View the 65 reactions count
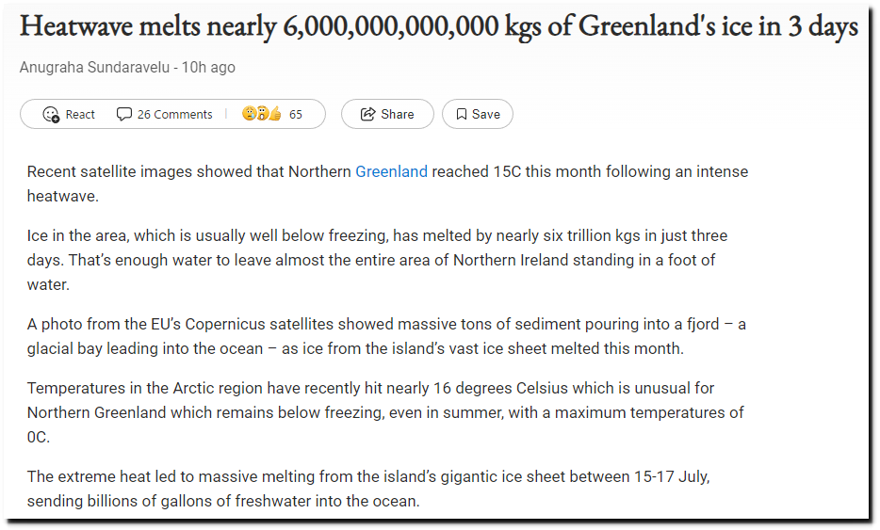This screenshot has height=530, width=880. tap(296, 115)
